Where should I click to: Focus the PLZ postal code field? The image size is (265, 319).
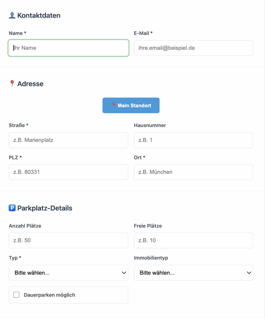[68, 172]
